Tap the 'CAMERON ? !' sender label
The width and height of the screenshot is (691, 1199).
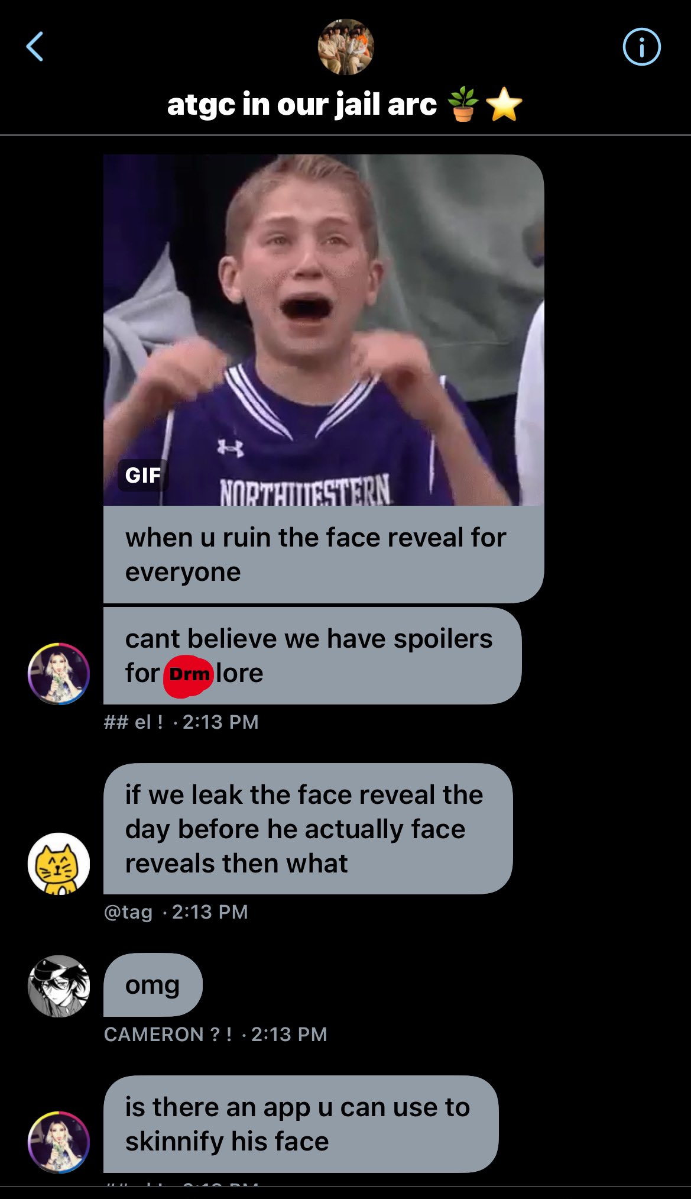click(168, 1034)
